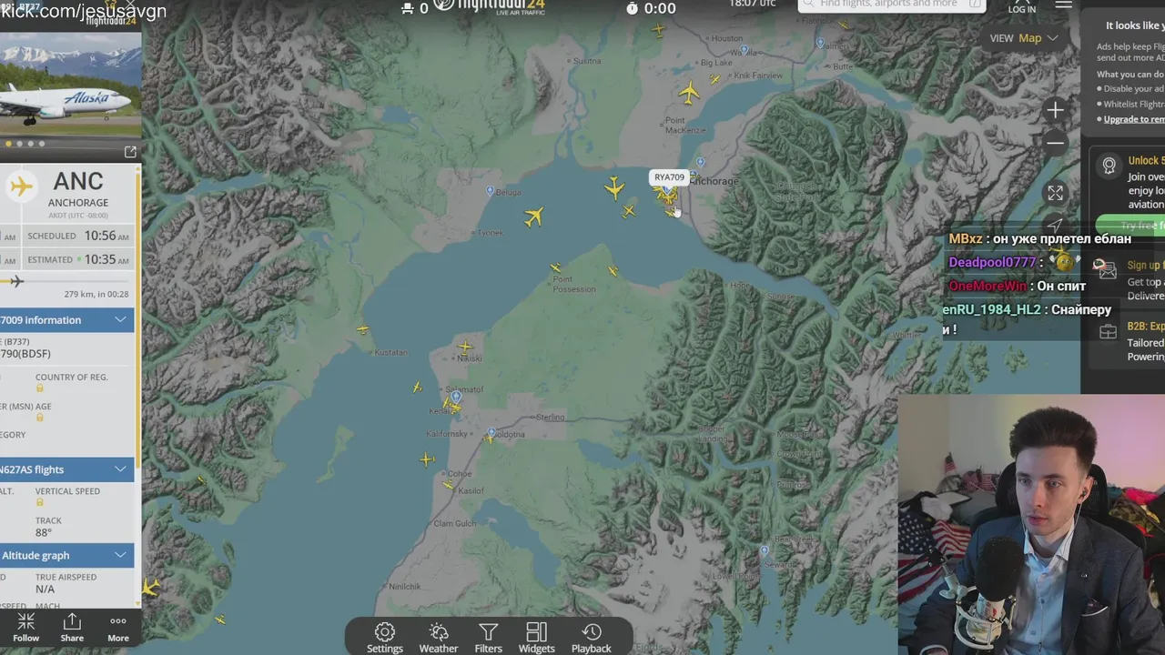1165x655 pixels.
Task: Click the Try free trial green button
Action: point(1130,225)
